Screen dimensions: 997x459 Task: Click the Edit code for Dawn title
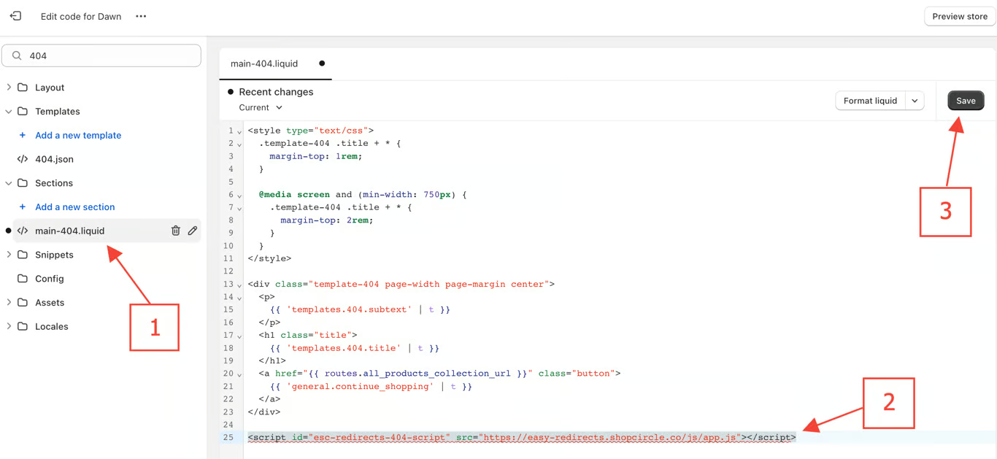81,16
